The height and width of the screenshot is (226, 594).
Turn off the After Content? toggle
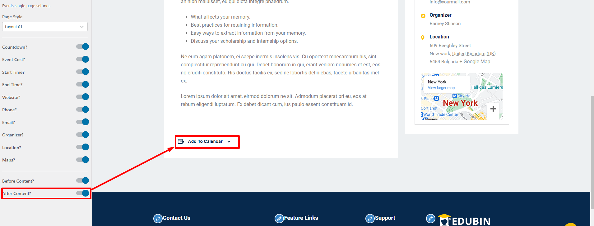[82, 193]
